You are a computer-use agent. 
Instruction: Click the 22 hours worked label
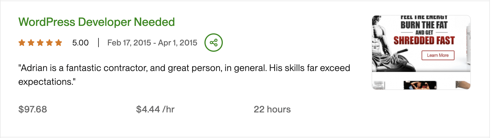[x=272, y=109]
